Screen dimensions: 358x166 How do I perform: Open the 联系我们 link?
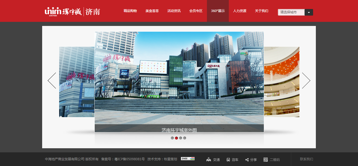307,159
